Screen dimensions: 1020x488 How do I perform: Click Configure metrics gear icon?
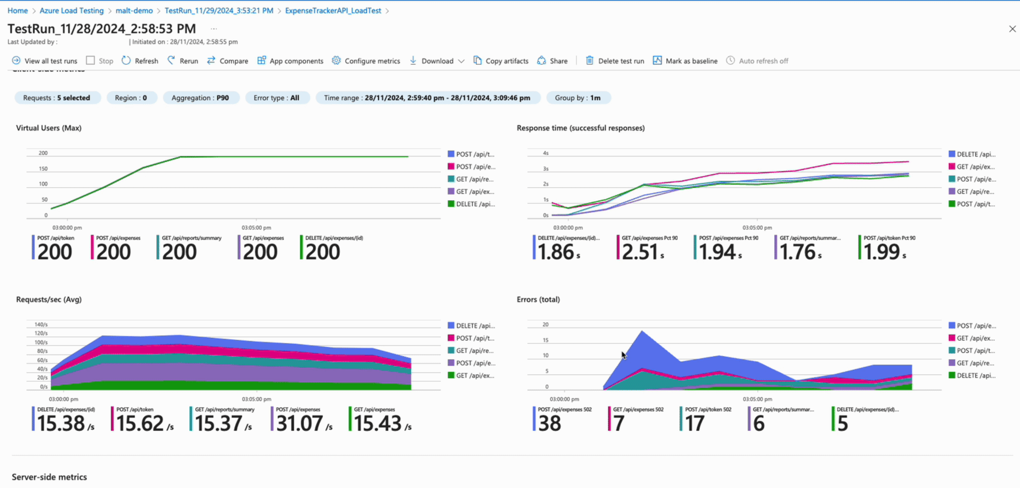pos(336,61)
